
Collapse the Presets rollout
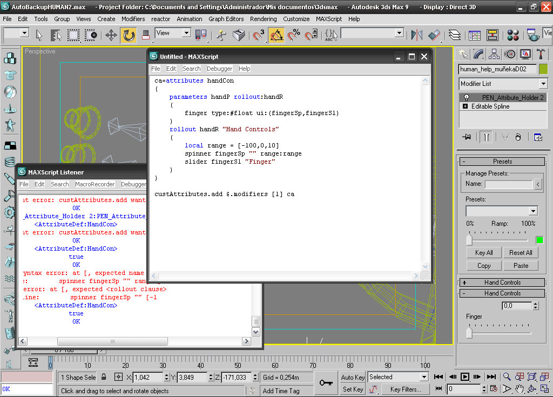(502, 162)
